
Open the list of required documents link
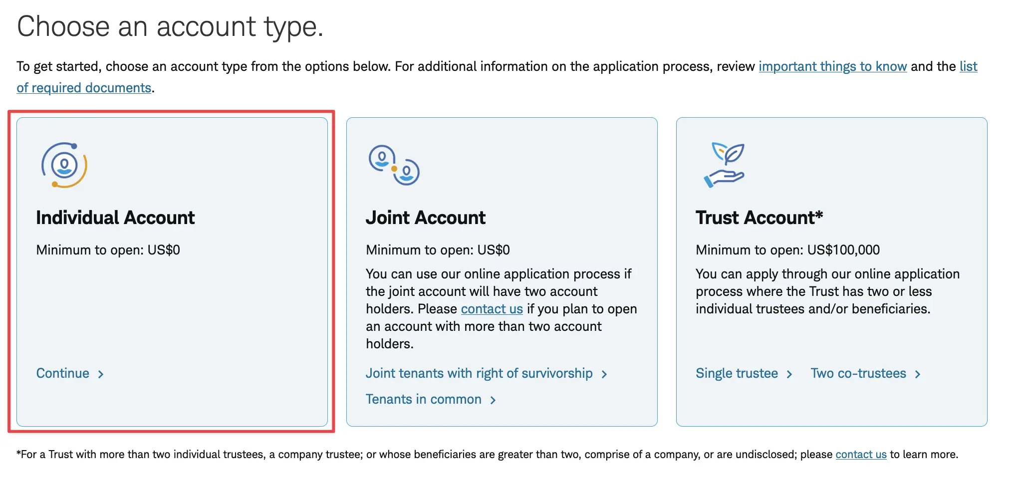tap(84, 88)
